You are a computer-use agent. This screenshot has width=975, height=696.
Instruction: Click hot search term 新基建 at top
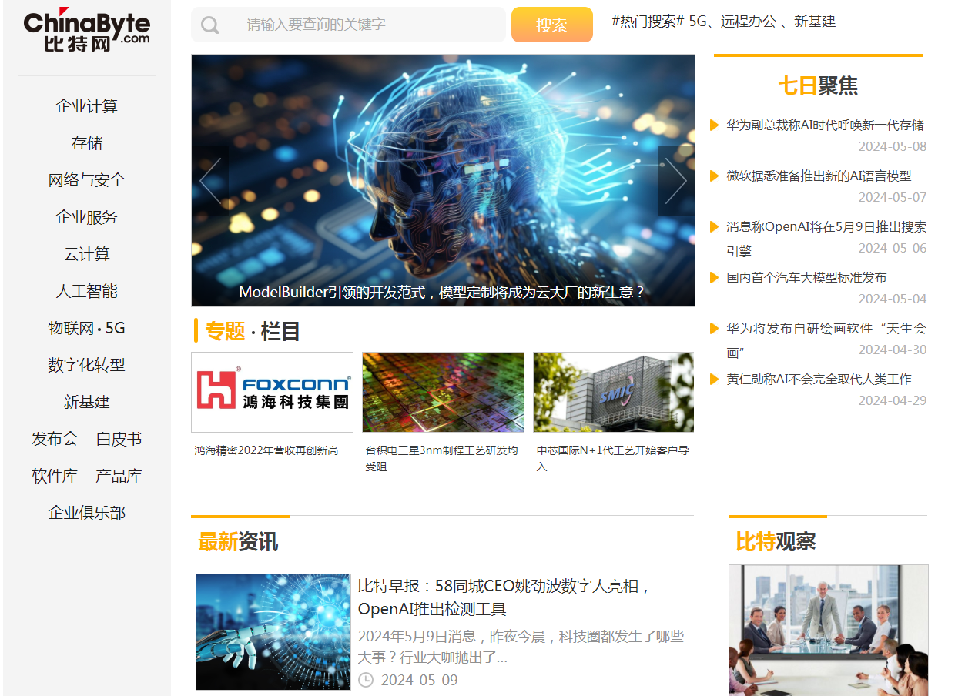click(815, 22)
